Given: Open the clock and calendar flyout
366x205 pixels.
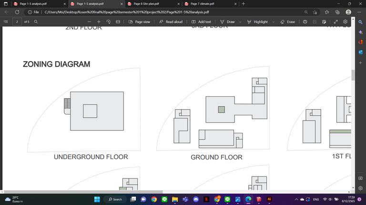Looking at the screenshot, I should 348,199.
